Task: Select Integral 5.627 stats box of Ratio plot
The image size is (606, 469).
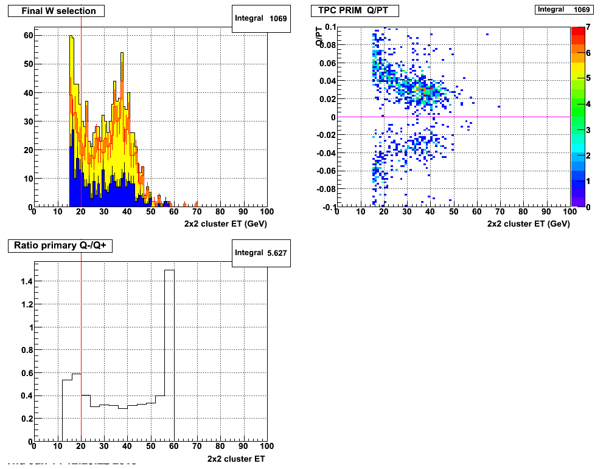Action: pos(261,253)
